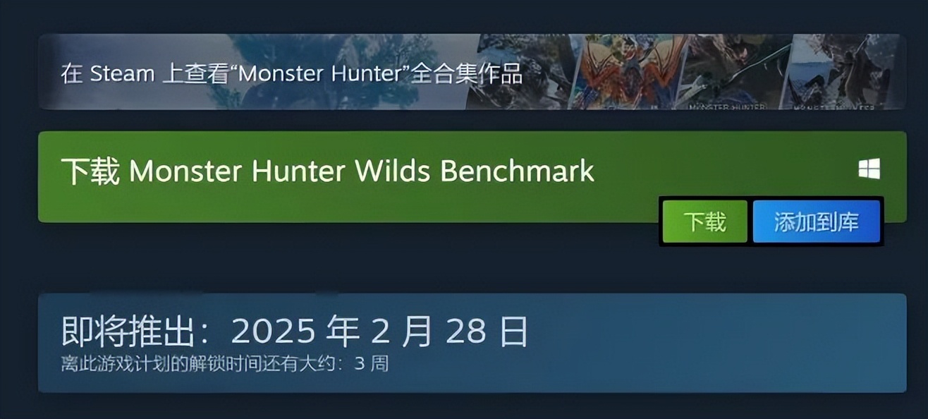928x419 pixels.
Task: Click the word Benchmark in the download title
Action: click(x=517, y=171)
